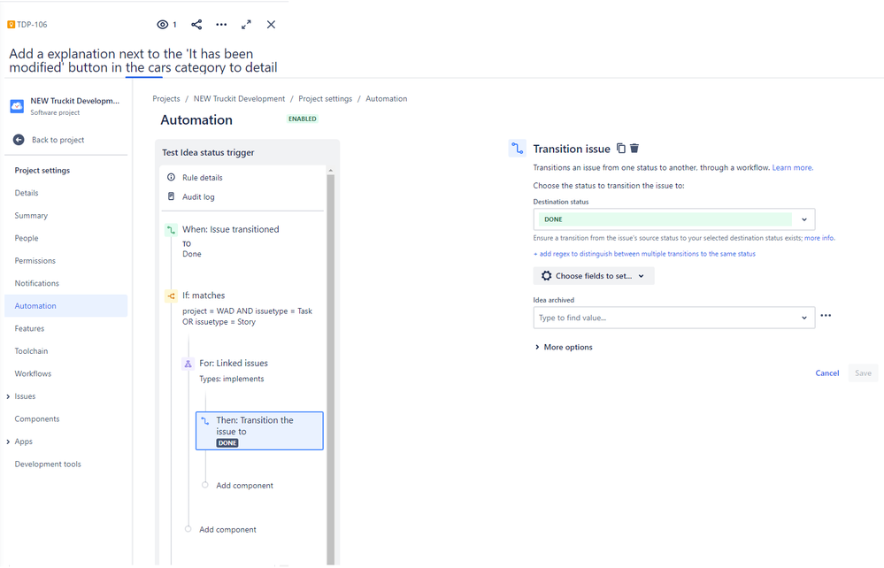The width and height of the screenshot is (884, 568).
Task: Click the large Transition issue header icon
Action: click(517, 149)
